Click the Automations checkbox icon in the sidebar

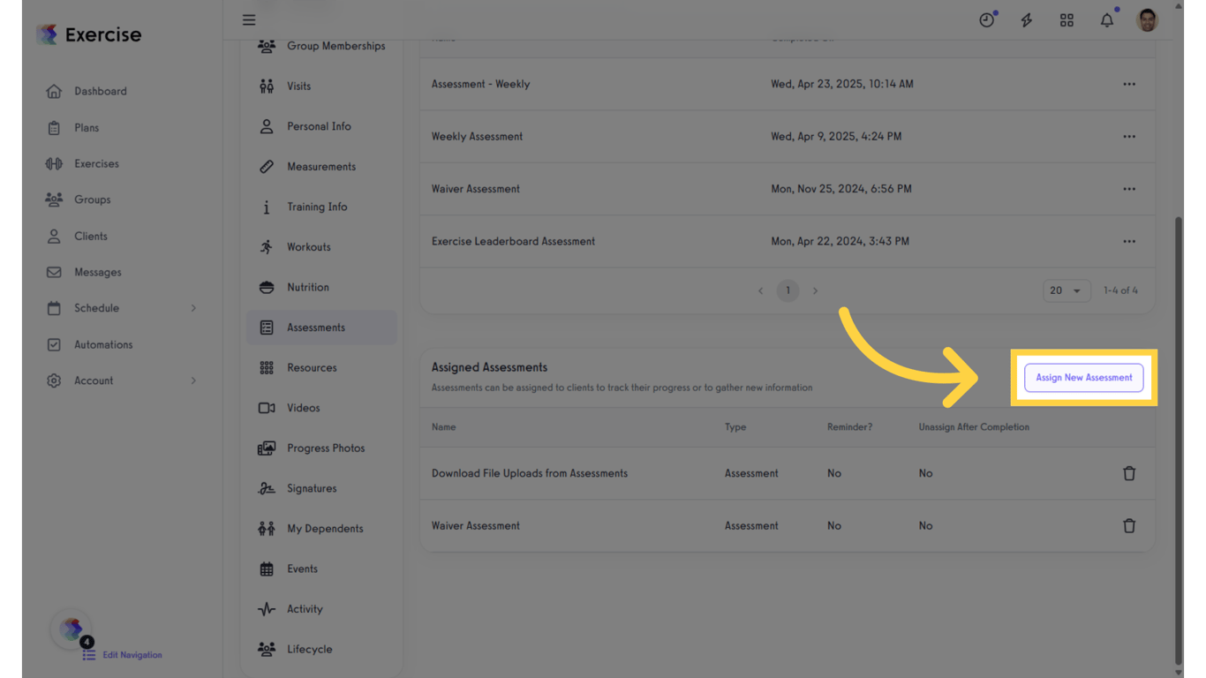coord(53,344)
